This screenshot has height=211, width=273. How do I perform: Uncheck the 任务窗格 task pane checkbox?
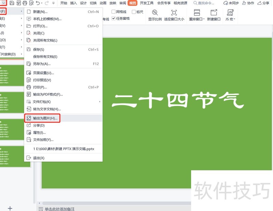[114, 18]
